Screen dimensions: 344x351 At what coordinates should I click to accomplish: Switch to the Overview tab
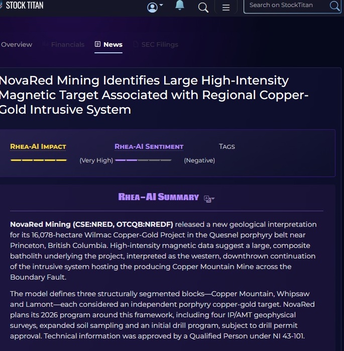click(x=17, y=45)
